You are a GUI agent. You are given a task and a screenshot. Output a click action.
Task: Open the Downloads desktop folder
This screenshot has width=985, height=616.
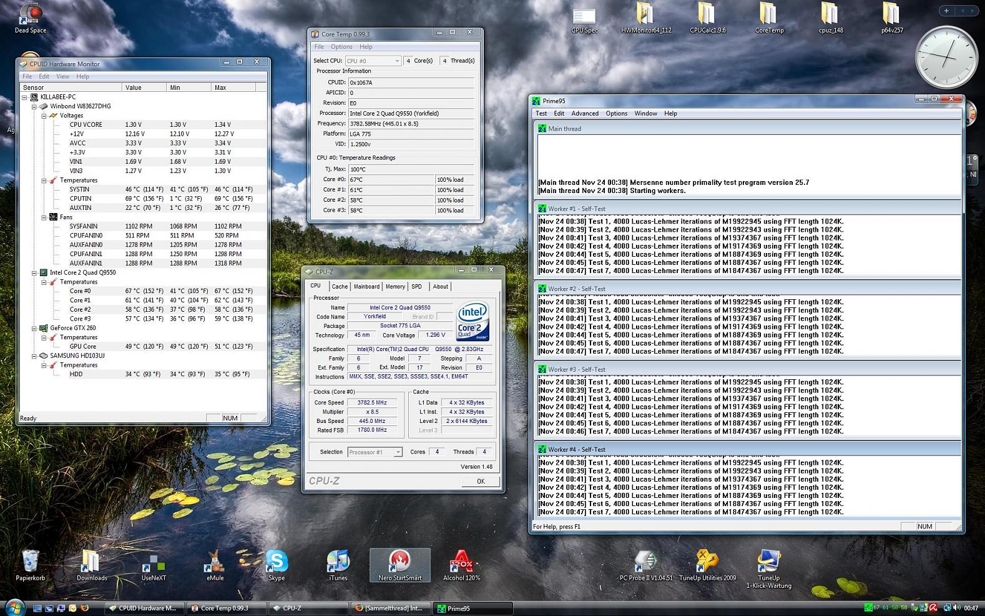pyautogui.click(x=92, y=565)
